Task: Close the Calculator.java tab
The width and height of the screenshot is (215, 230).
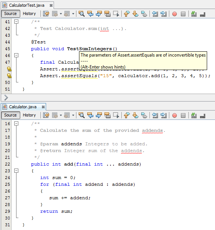Action: 43,107
